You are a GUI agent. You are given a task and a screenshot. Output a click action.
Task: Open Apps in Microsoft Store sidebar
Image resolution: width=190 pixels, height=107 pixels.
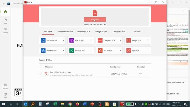pos(5,21)
